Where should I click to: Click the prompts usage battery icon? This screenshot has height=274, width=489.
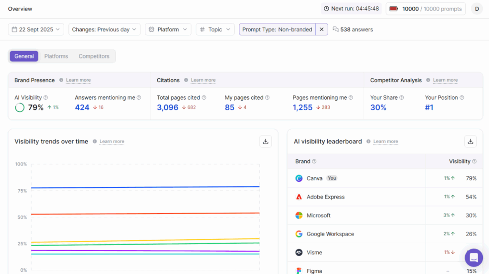(393, 9)
